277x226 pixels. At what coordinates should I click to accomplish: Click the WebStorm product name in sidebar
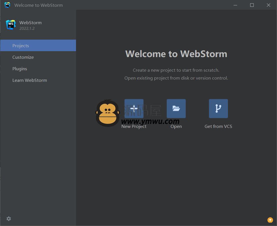[31, 22]
